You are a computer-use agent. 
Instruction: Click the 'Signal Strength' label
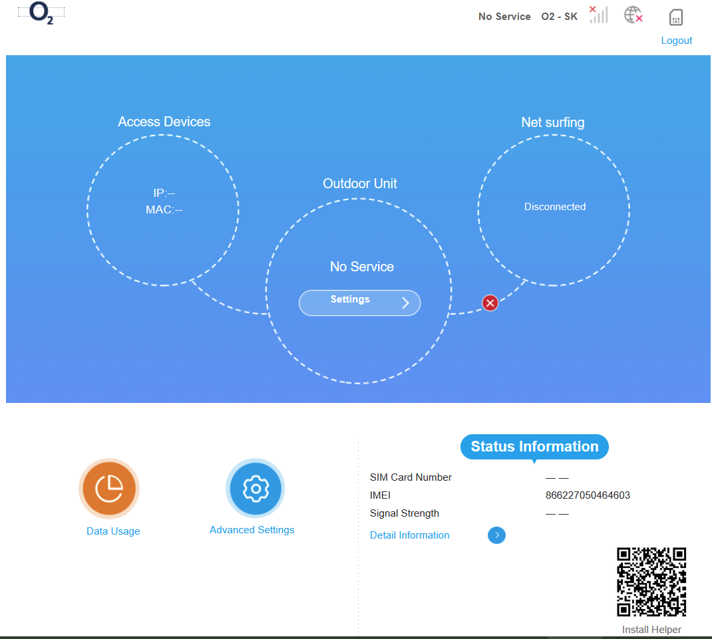coord(404,513)
